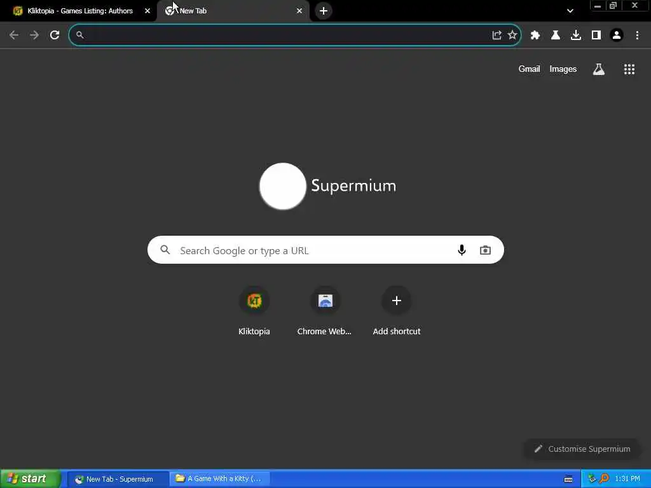Open a new tab with plus button
Screen dimensions: 651x488
(x=324, y=11)
